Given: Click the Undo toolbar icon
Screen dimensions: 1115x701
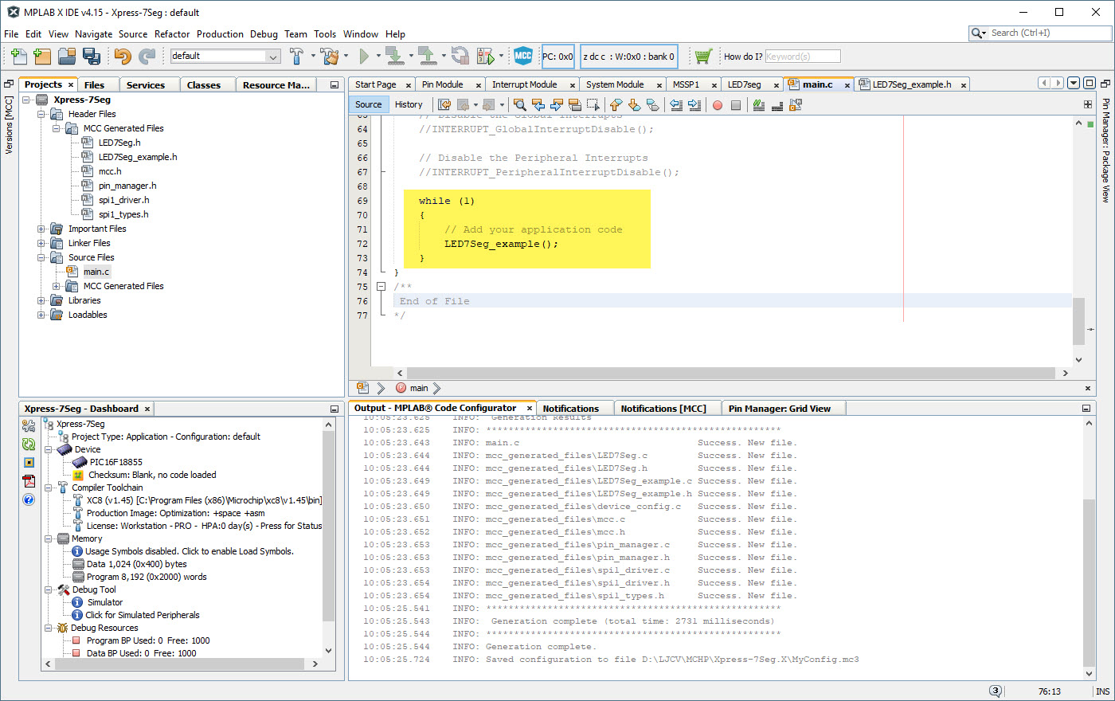Looking at the screenshot, I should tap(124, 56).
